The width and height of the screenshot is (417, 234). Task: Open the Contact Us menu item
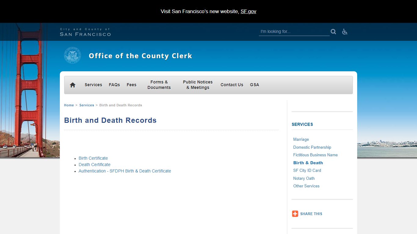232,85
